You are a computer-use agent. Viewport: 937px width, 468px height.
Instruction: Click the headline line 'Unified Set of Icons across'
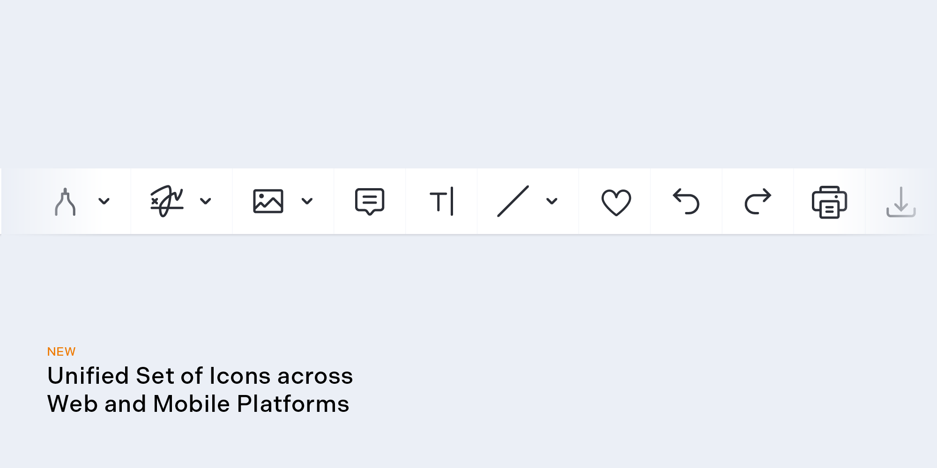pos(200,376)
